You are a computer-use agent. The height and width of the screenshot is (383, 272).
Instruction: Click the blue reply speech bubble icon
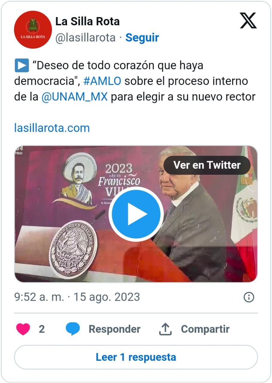click(x=73, y=329)
